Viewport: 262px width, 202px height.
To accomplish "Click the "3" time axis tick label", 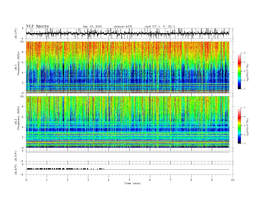I will click(x=88, y=180).
